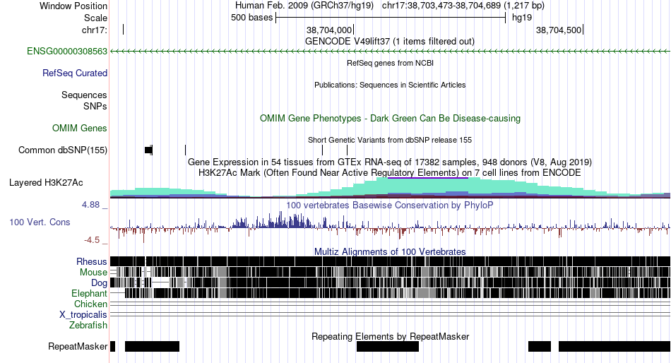The image size is (671, 363).
Task: Select the Elephant alignment row label
Action: [x=89, y=293]
